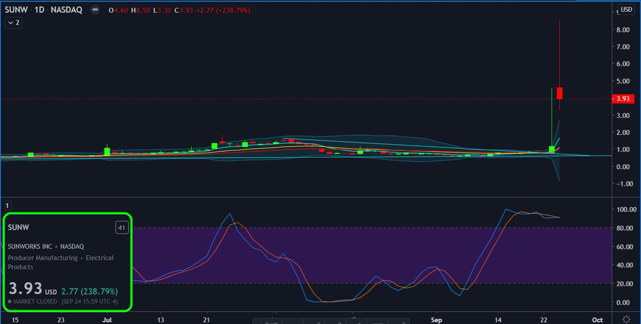
Task: Click the tall green candlestick near Sep 22
Action: click(x=552, y=149)
